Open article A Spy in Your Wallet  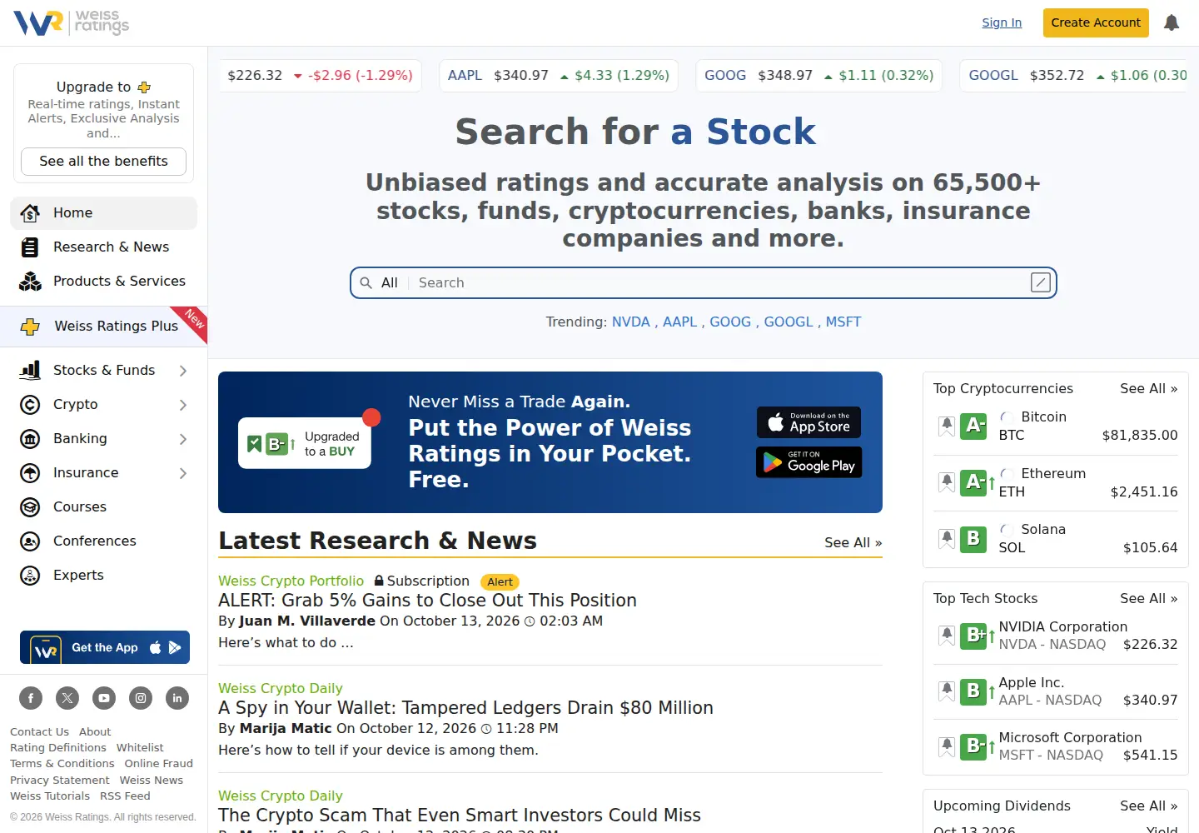click(x=465, y=708)
